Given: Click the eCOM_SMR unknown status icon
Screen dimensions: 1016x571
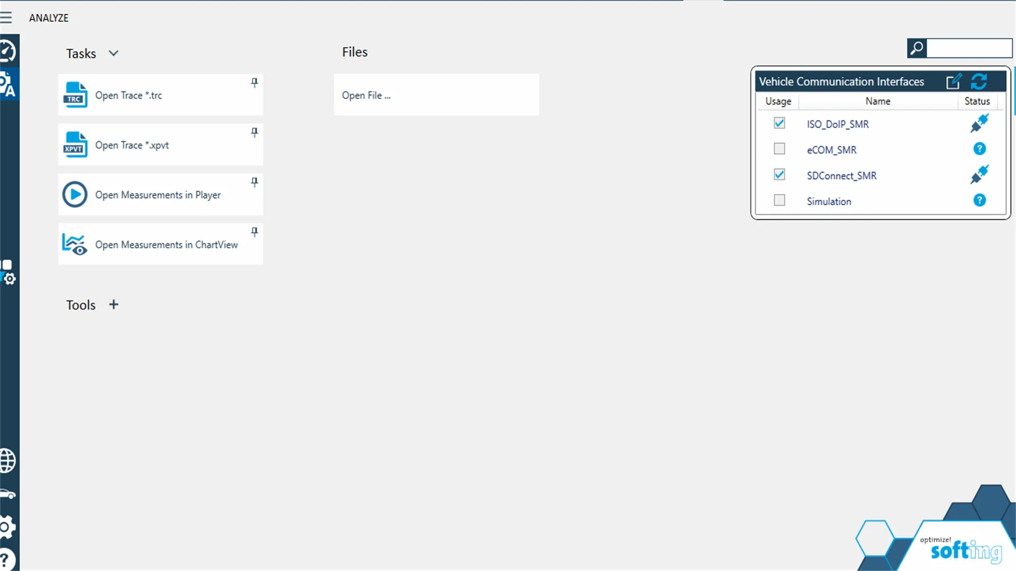Looking at the screenshot, I should (x=979, y=149).
